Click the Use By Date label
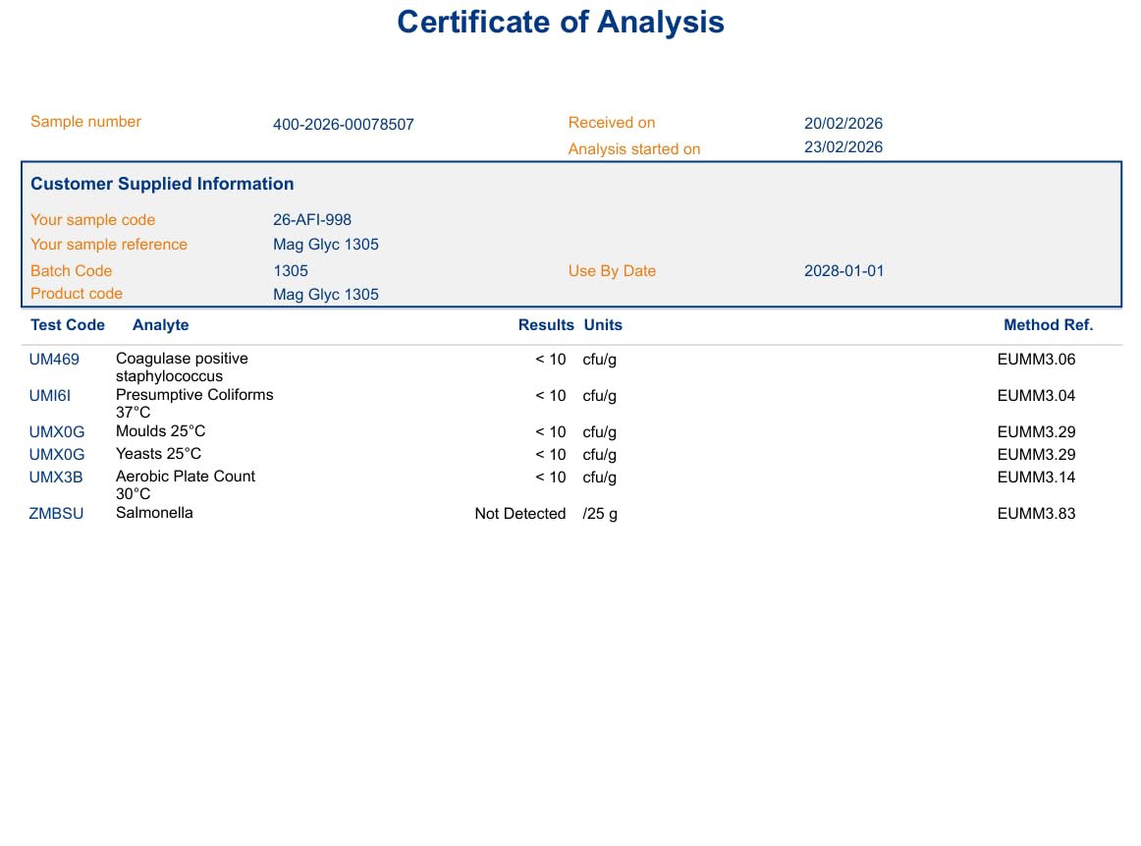This screenshot has width=1141, height=846. (x=612, y=271)
